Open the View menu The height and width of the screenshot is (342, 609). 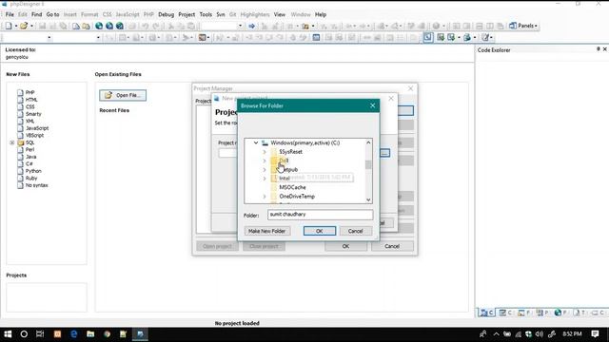279,14
